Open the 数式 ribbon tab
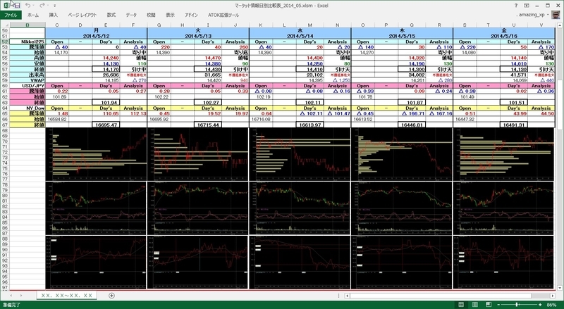Screen dimensions: 564x309 click(111, 15)
